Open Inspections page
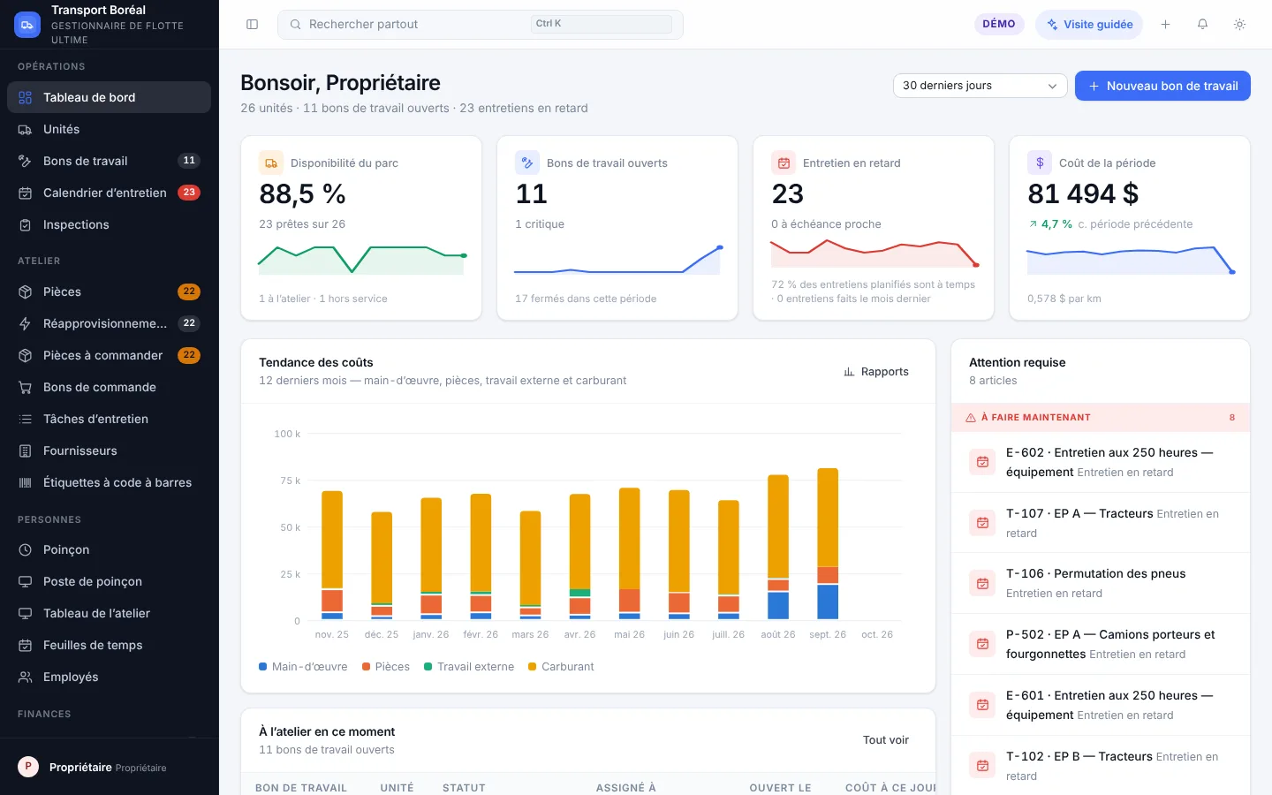 (x=109, y=224)
